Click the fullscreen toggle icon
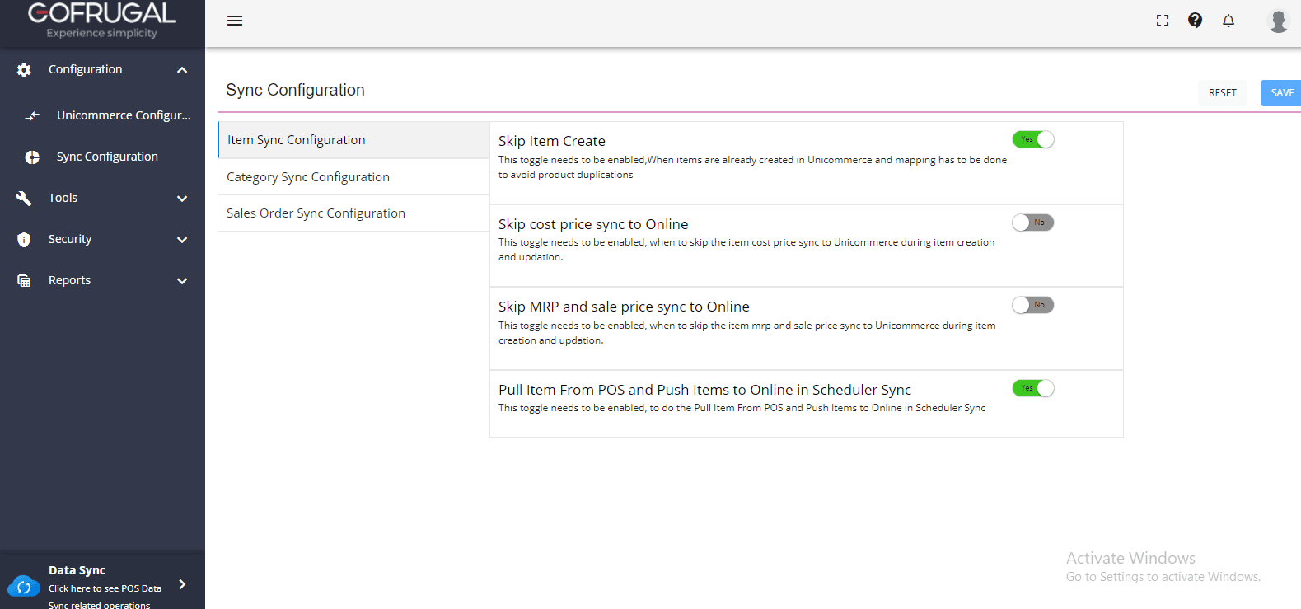 click(x=1163, y=21)
